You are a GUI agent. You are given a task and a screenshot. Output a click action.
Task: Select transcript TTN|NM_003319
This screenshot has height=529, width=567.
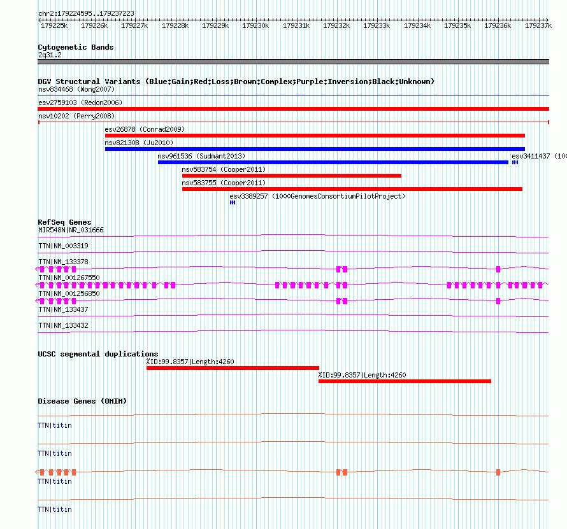pyautogui.click(x=63, y=246)
